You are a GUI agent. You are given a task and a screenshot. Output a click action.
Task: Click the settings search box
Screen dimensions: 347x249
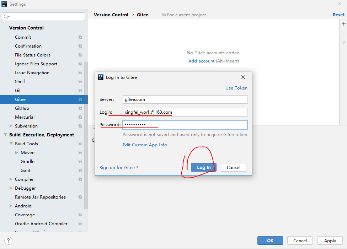[43, 17]
